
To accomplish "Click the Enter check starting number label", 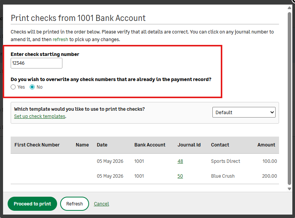I will coord(45,54).
